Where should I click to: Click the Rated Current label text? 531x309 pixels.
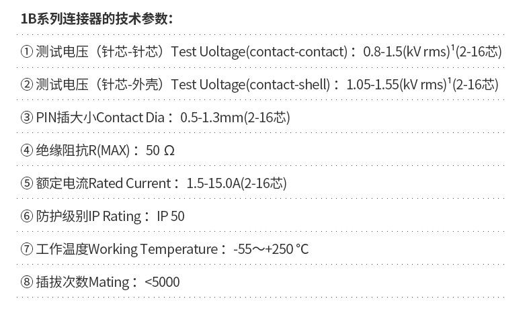pyautogui.click(x=130, y=183)
